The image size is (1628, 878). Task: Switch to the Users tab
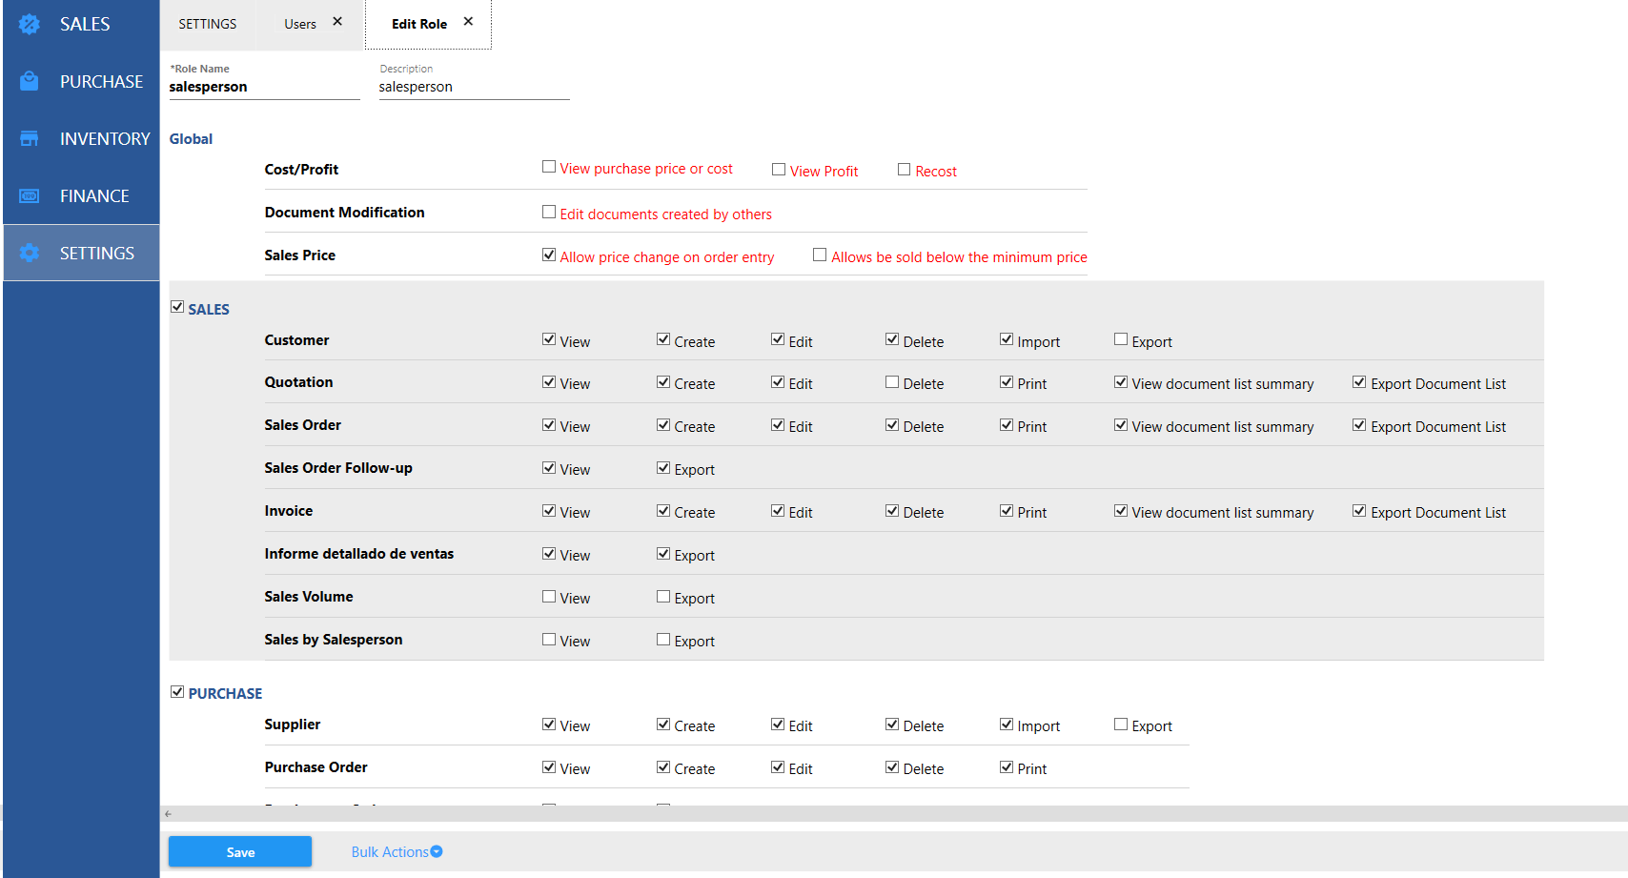click(x=299, y=25)
